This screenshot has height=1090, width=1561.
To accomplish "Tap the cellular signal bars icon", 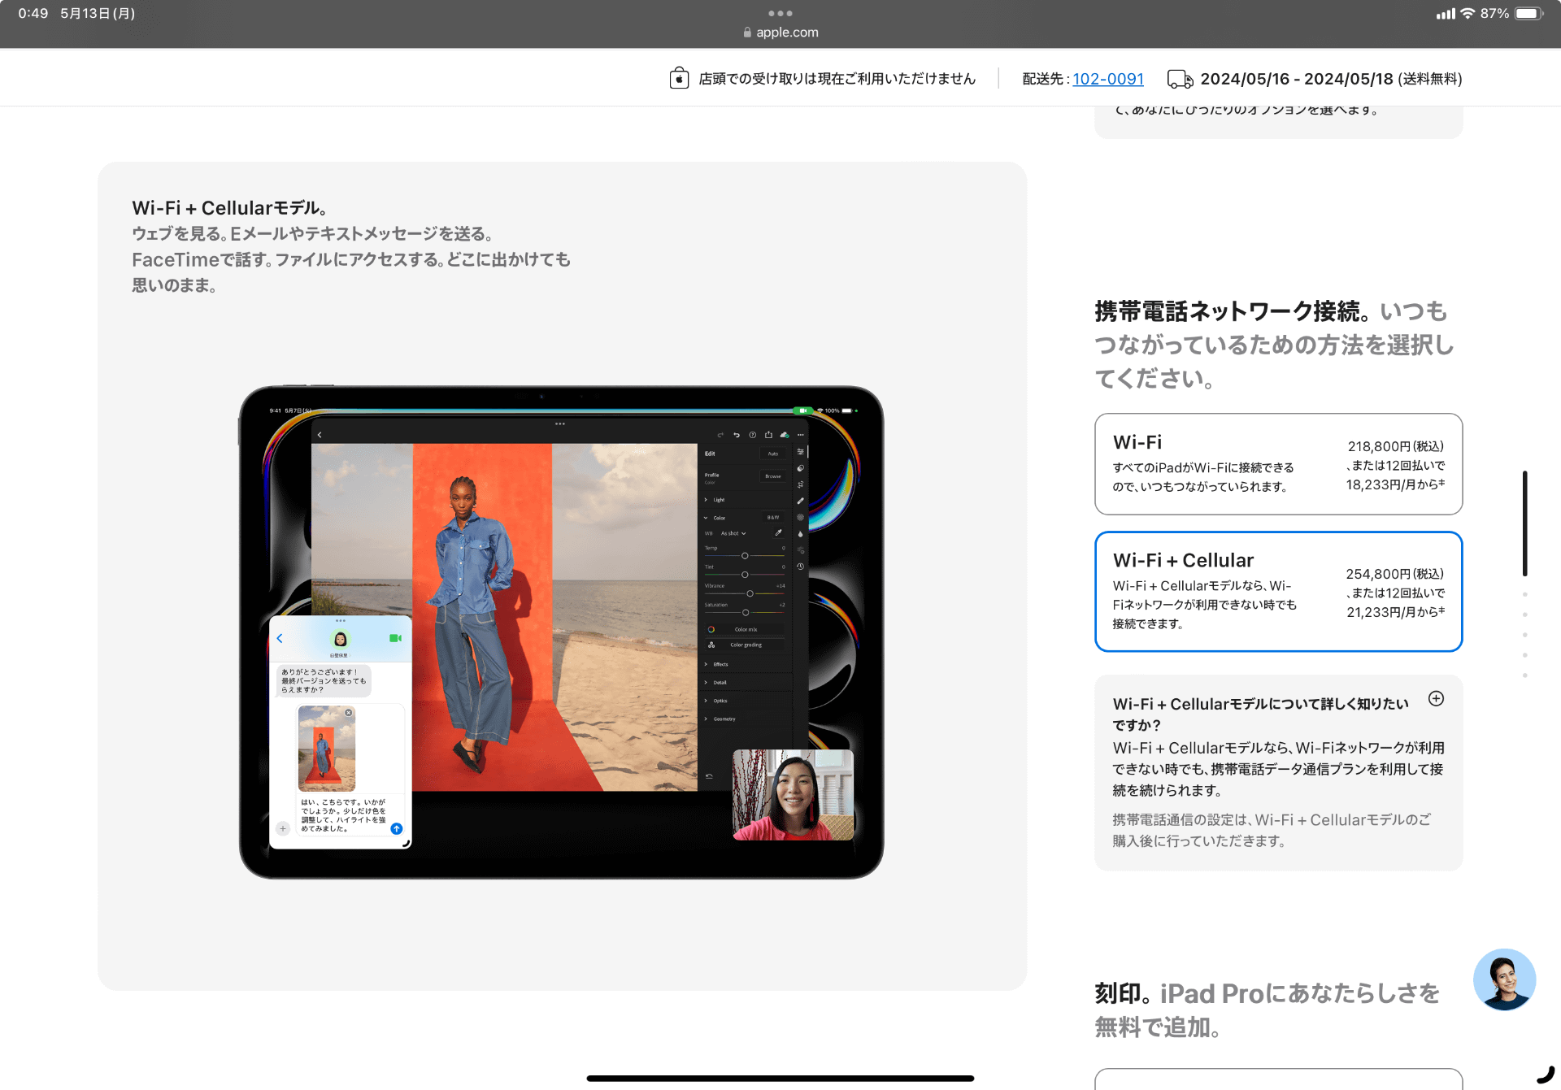I will point(1446,14).
